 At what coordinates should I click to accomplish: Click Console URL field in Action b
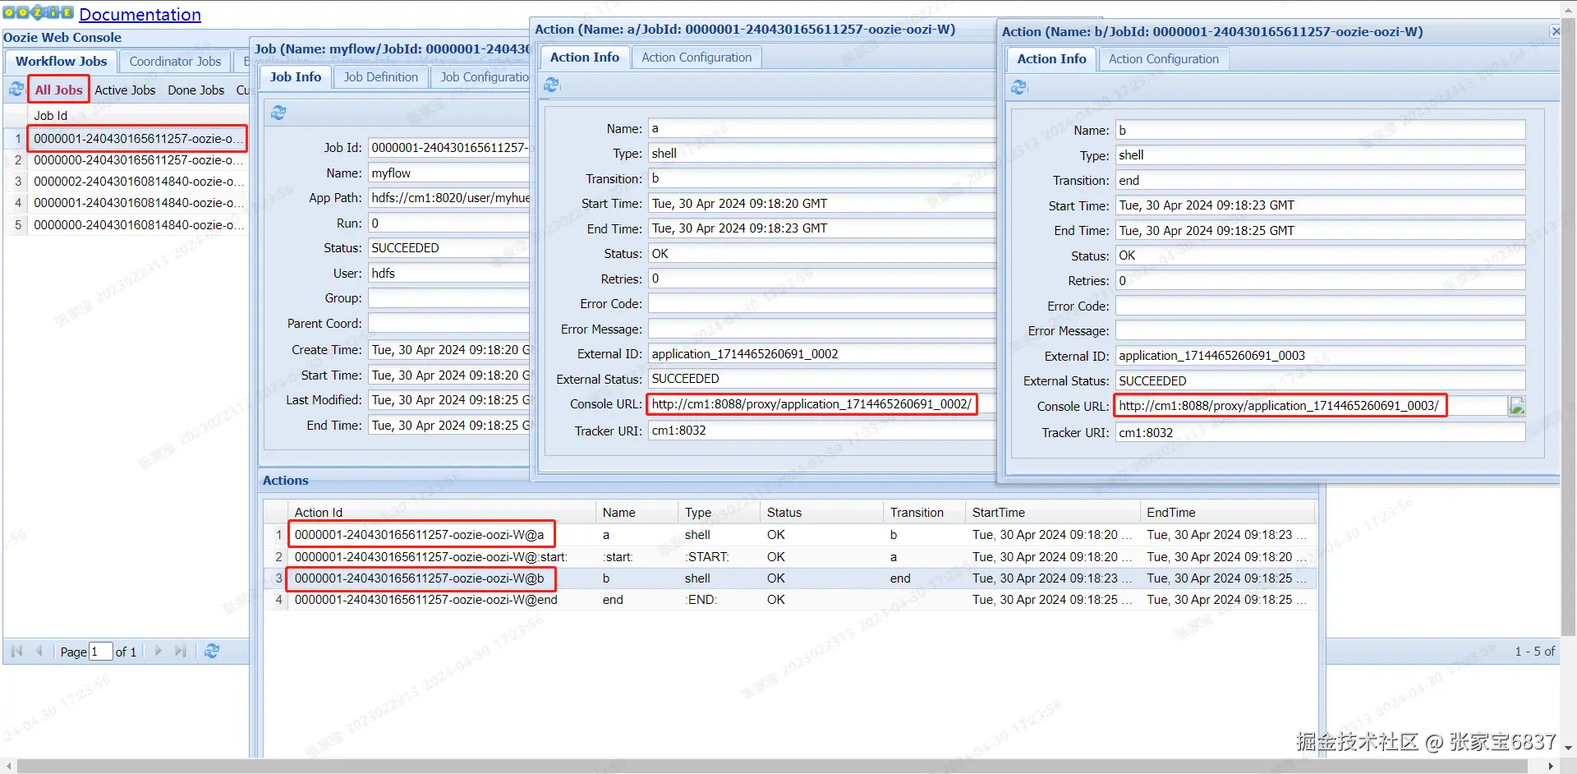tap(1311, 405)
